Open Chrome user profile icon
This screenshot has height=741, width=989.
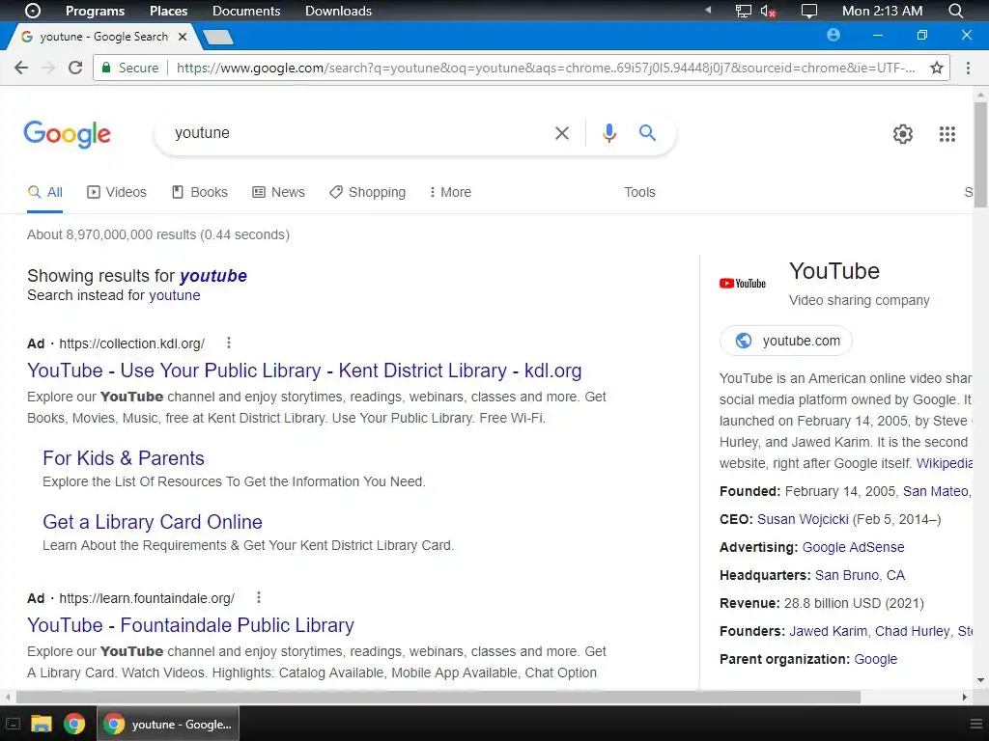[x=834, y=36]
